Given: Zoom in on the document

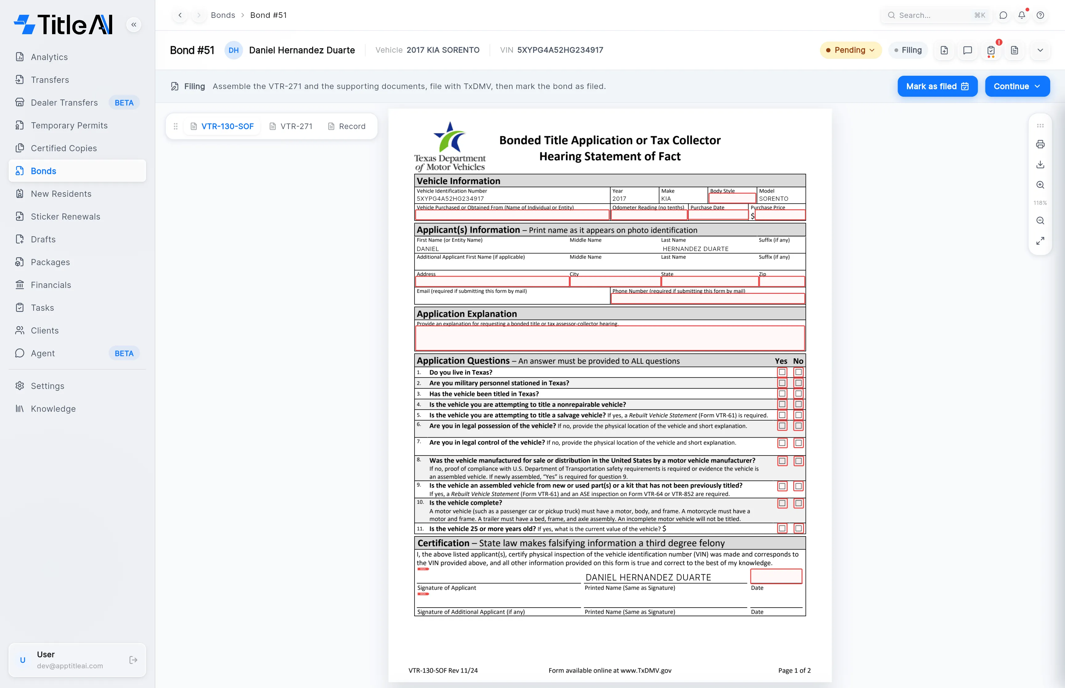Looking at the screenshot, I should (x=1040, y=185).
